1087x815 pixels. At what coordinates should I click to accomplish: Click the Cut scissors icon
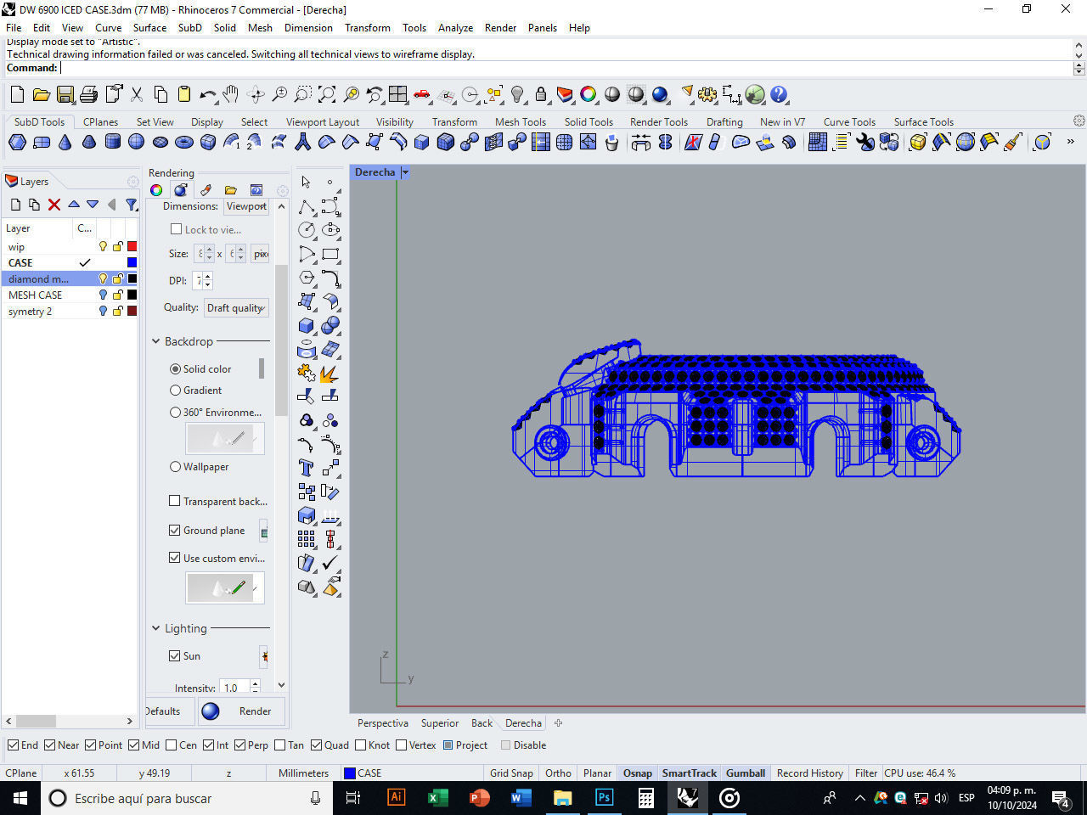click(x=136, y=94)
